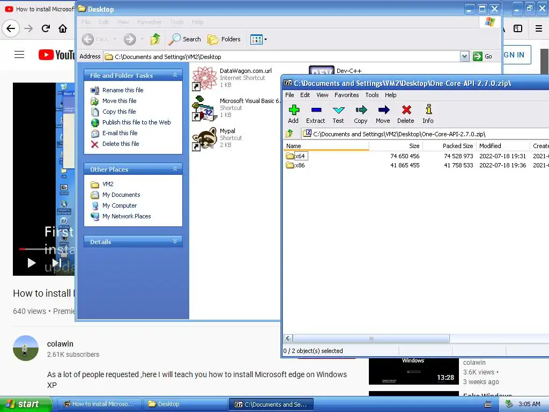Click the Go button beside address bar
Viewport: 549px width, 412px height.
[x=483, y=56]
